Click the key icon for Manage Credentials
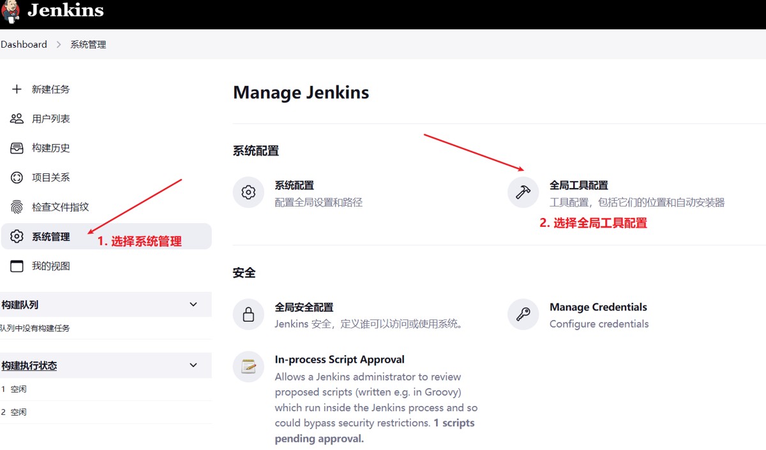766x450 pixels. [523, 314]
